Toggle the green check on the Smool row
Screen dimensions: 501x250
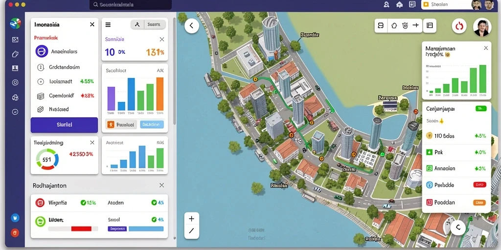tap(154, 219)
